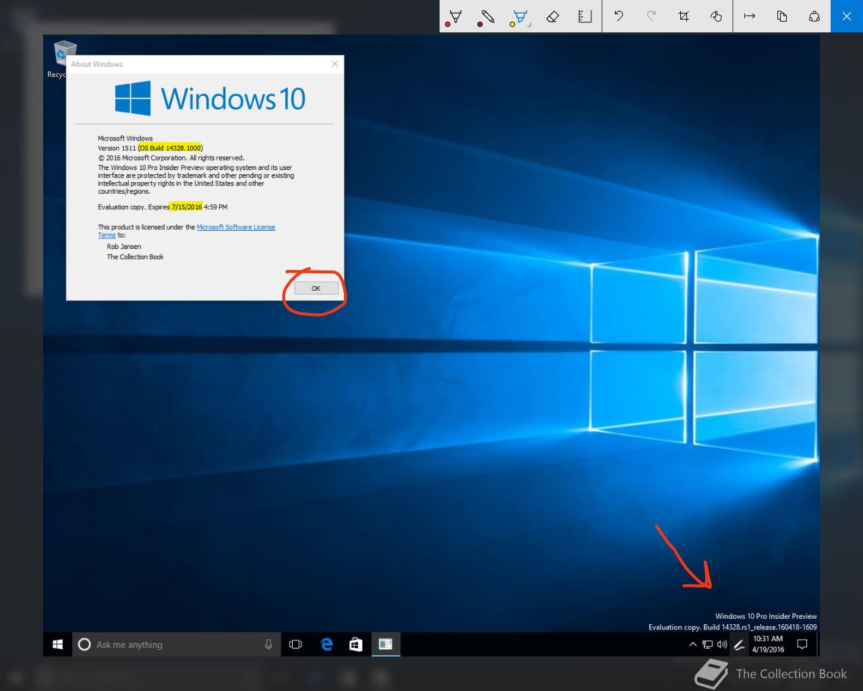Click the greyed redo arrow
The height and width of the screenshot is (691, 863).
coord(651,16)
